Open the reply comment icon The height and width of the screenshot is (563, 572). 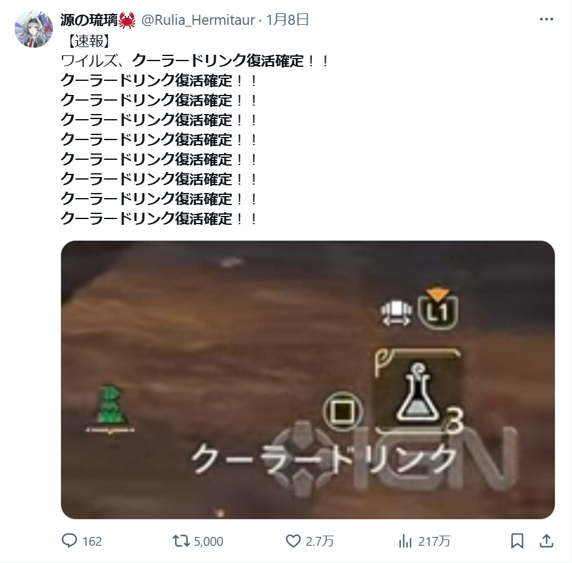click(69, 541)
